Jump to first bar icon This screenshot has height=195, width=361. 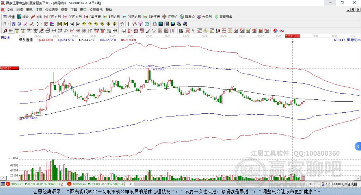point(59,24)
